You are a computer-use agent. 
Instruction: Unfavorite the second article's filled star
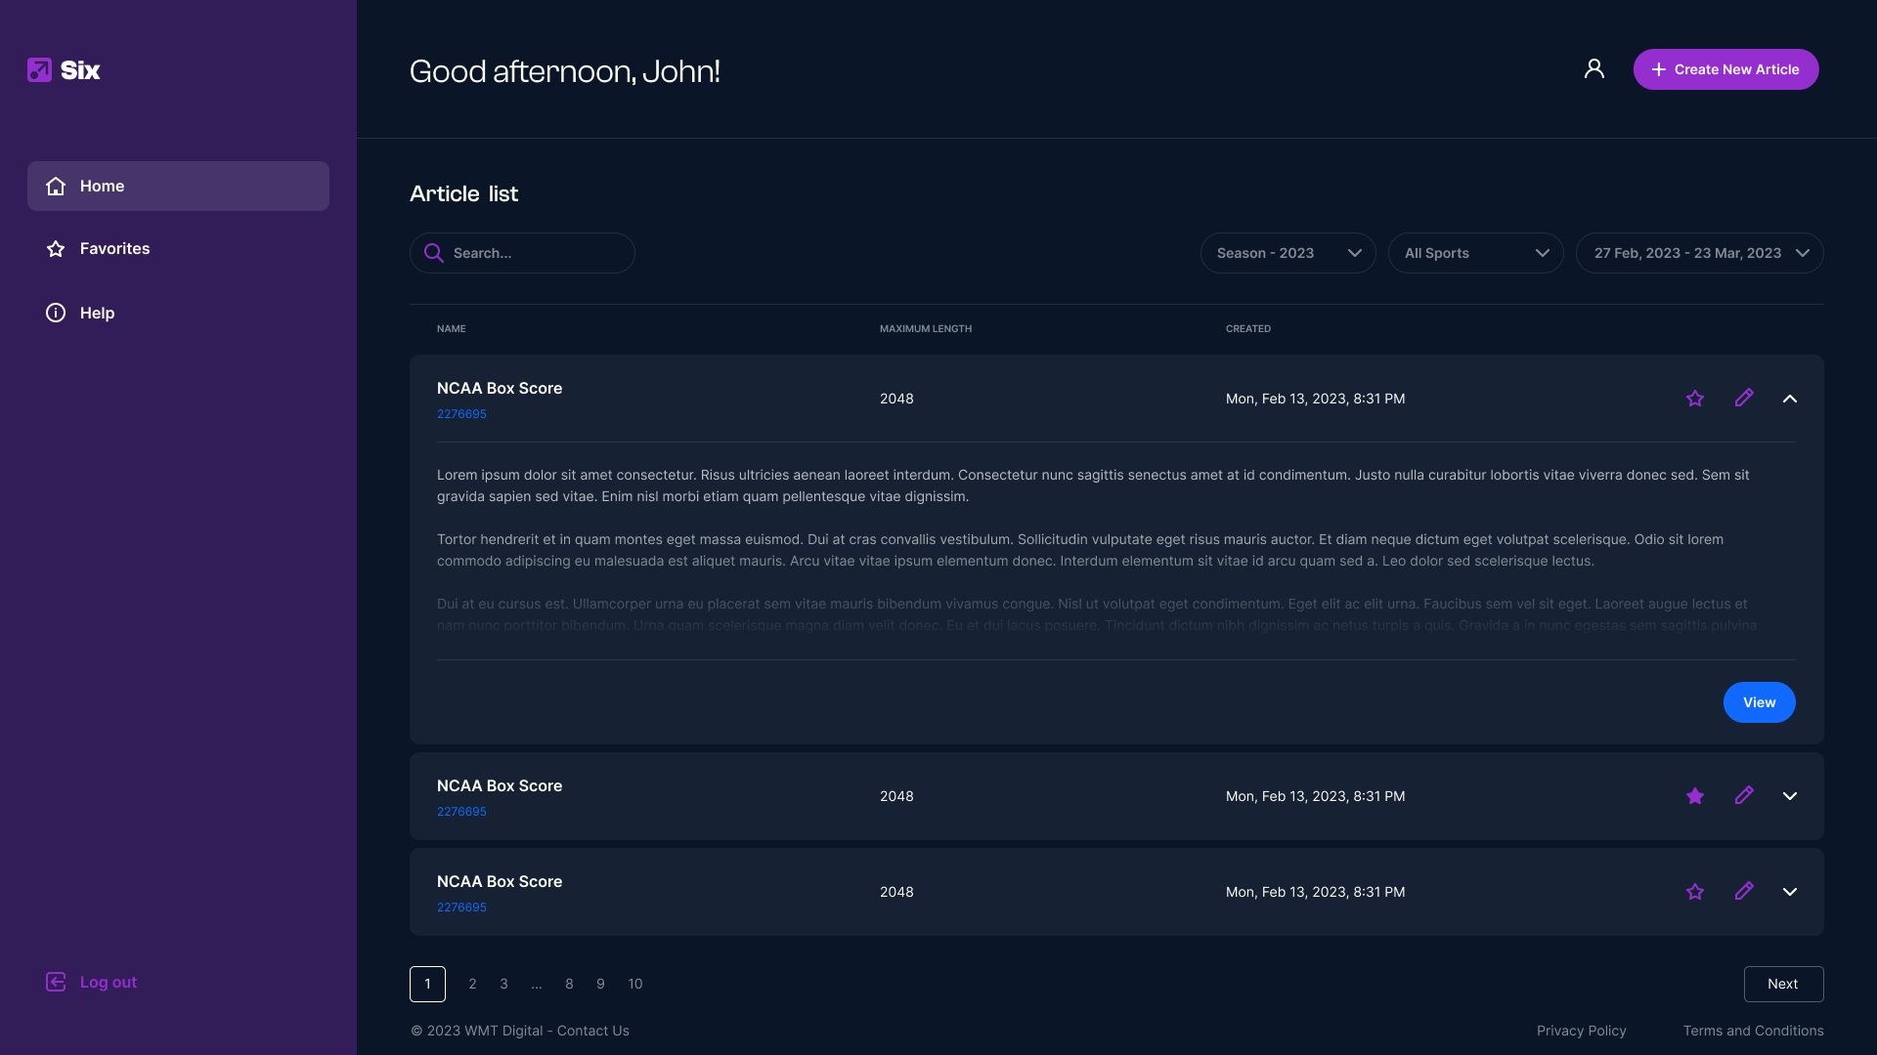click(x=1695, y=796)
